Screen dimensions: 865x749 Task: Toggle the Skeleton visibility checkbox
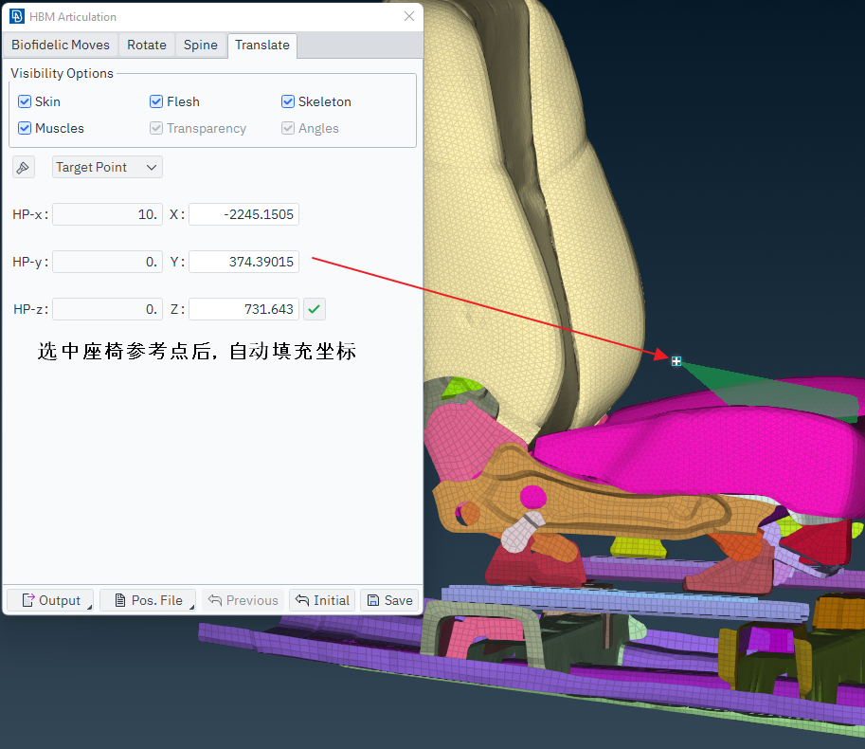click(x=288, y=101)
